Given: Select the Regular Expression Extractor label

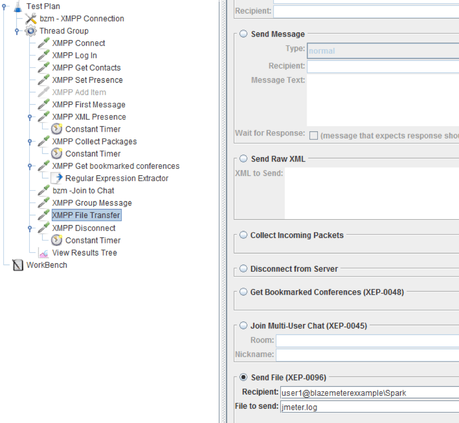Looking at the screenshot, I should pyautogui.click(x=117, y=178).
